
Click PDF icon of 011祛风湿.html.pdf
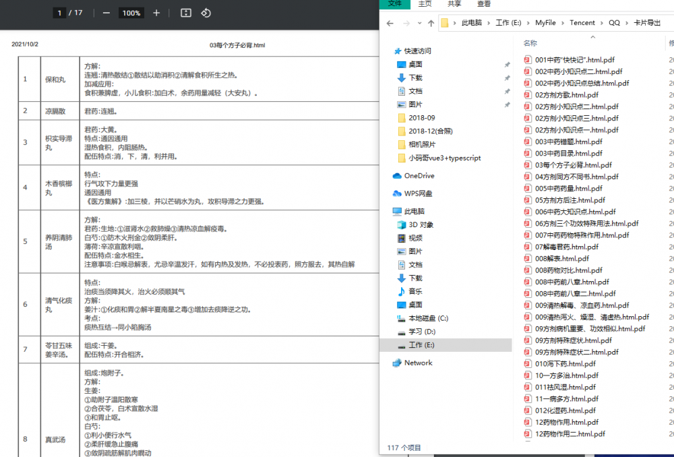click(x=528, y=387)
